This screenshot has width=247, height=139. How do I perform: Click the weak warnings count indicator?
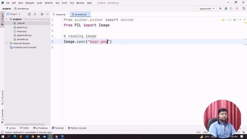pos(230,20)
